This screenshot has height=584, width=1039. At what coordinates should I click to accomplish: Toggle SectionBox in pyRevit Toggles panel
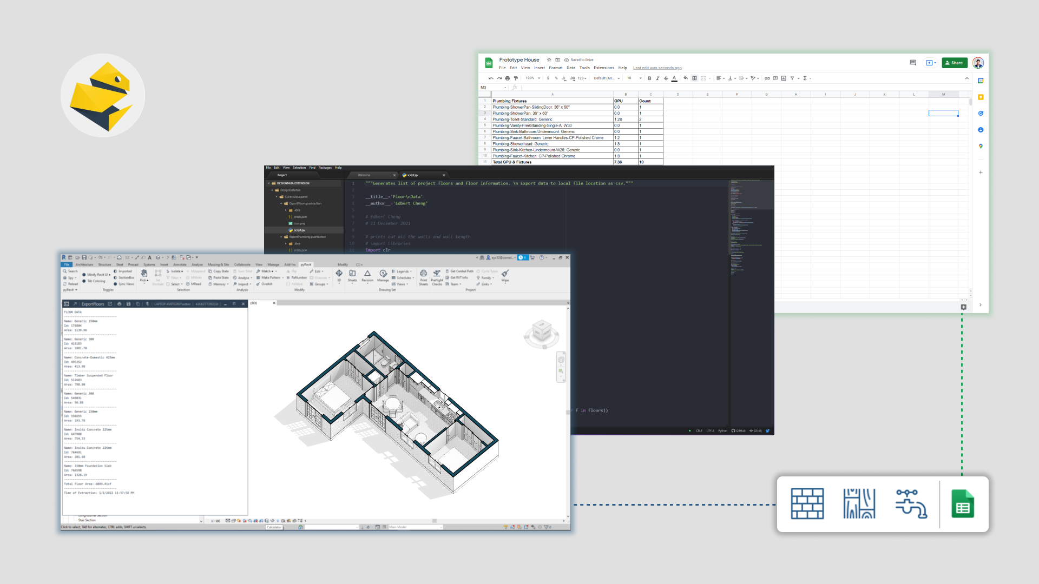pyautogui.click(x=124, y=278)
